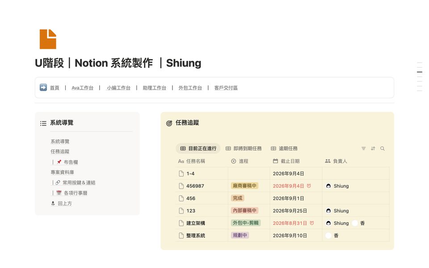The image size is (429, 268).
Task: Open the search icon in 任務追蹤 toolbar
Action: (x=383, y=148)
